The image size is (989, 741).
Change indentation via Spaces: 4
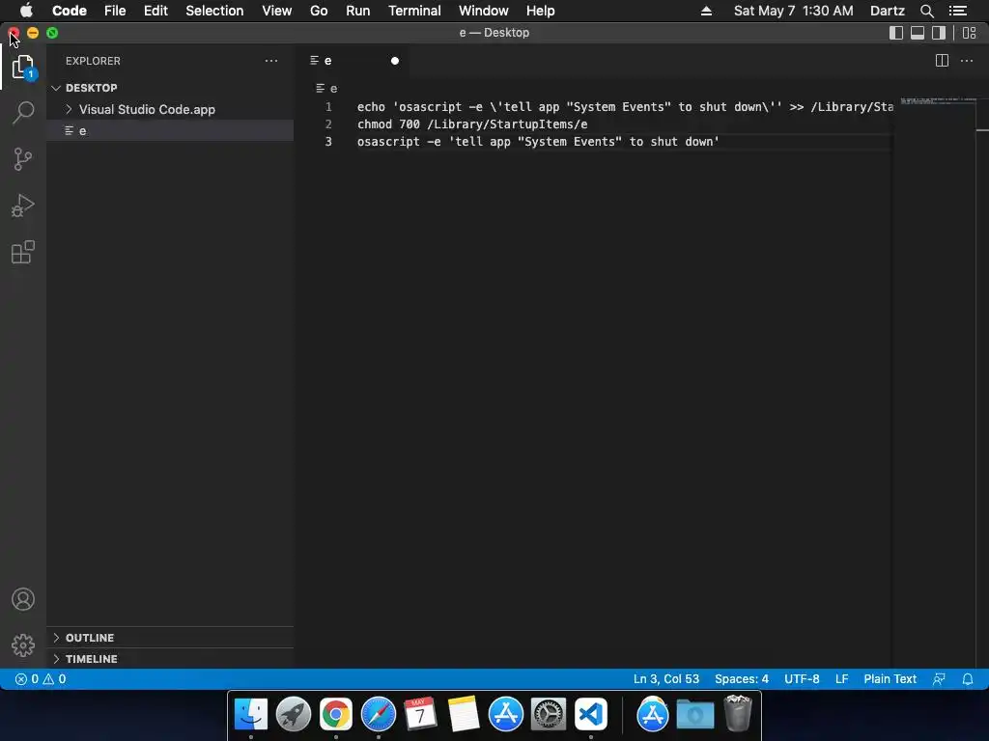click(x=741, y=679)
